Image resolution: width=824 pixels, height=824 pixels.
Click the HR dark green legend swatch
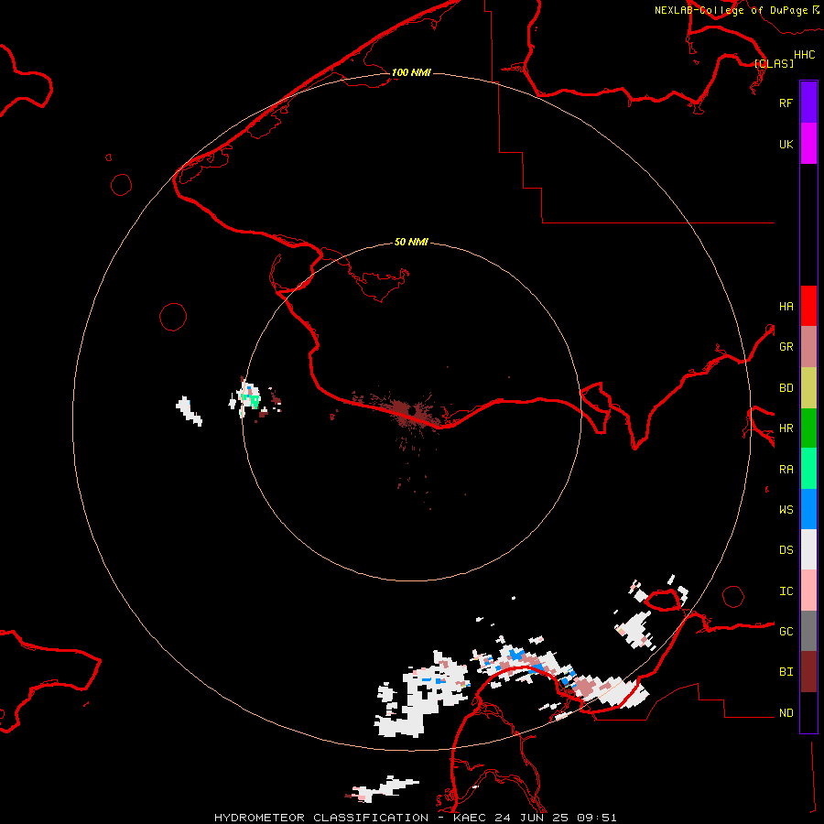[808, 428]
